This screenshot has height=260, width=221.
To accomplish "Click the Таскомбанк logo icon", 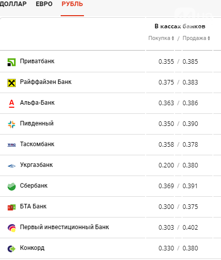I will (12, 145).
